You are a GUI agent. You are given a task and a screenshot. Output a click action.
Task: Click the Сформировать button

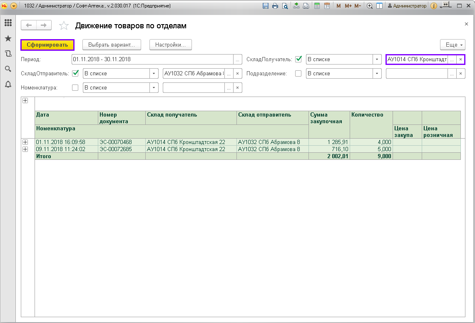click(47, 45)
